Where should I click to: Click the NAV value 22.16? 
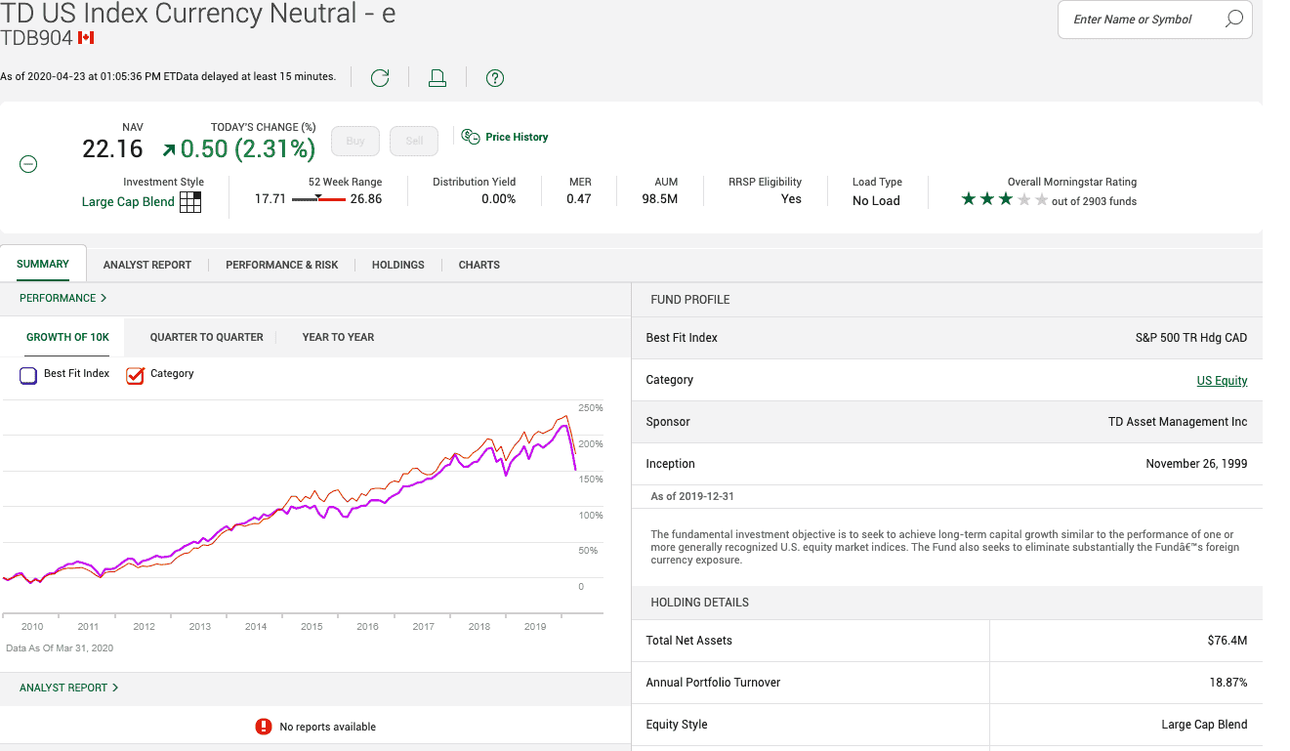point(112,148)
